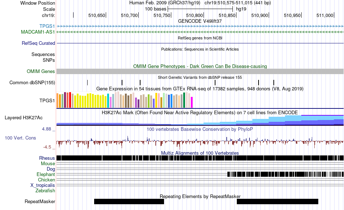Click the GENCODE V49lift37 track title
The height and width of the screenshot is (210, 344).
tap(200, 21)
